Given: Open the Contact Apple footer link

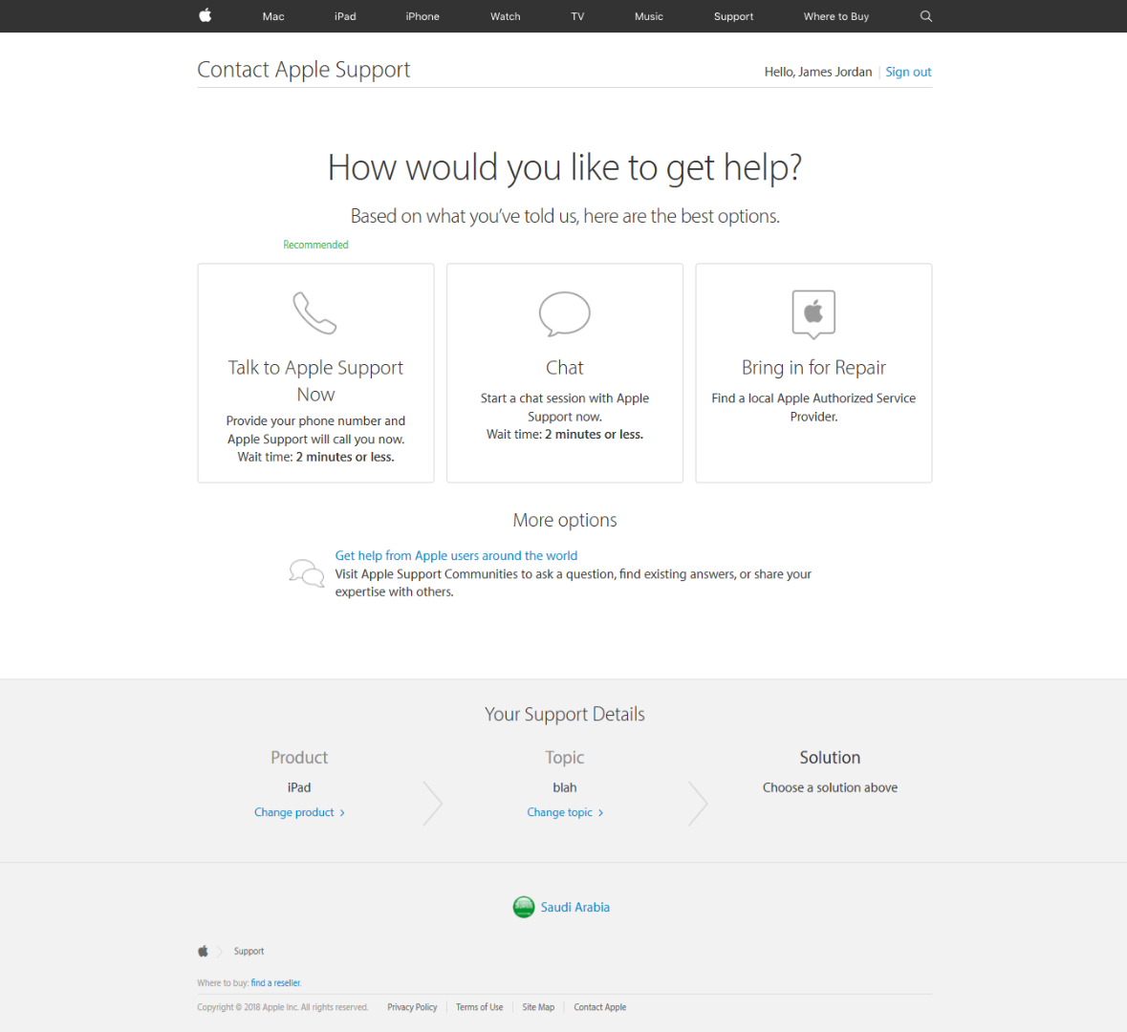Looking at the screenshot, I should pos(600,1007).
